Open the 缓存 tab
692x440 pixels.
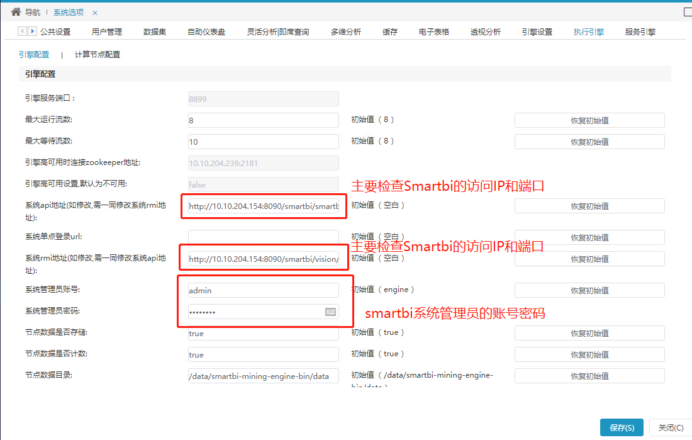tap(390, 32)
